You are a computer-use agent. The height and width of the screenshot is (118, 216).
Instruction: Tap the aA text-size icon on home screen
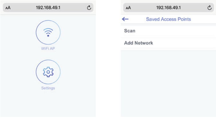pos(8,8)
